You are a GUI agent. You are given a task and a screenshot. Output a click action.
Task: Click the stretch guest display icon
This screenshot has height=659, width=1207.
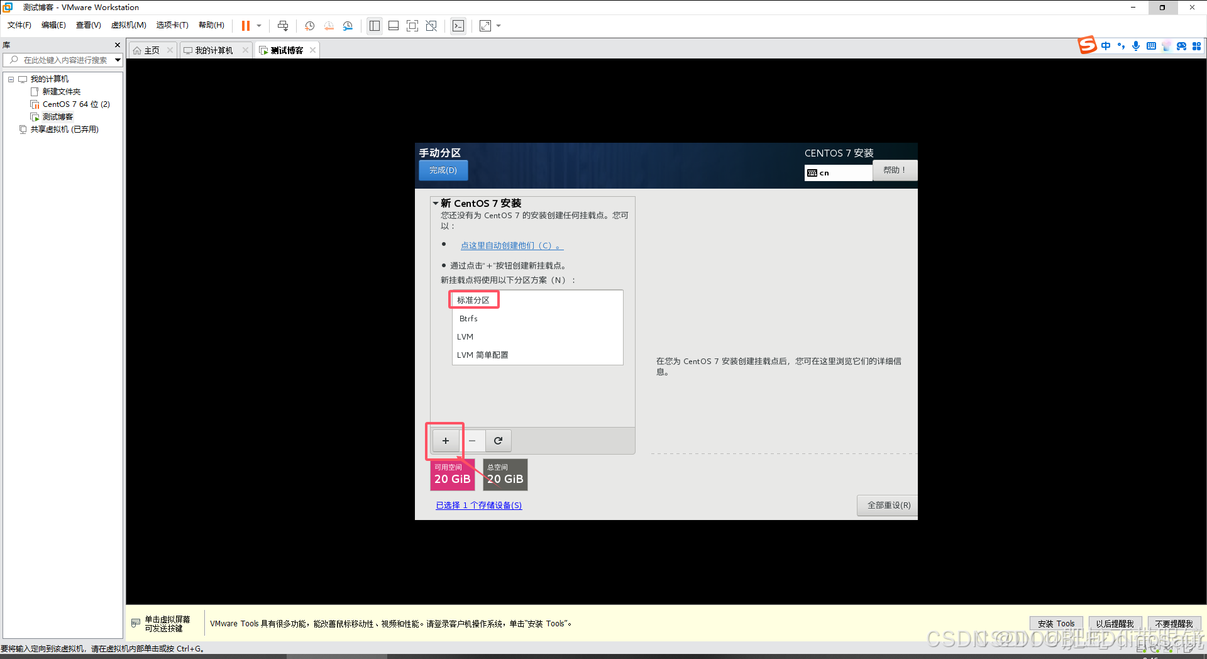(x=485, y=26)
